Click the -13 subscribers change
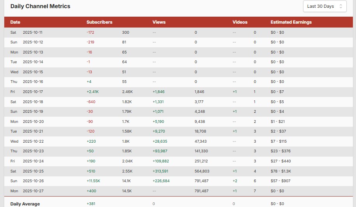The image size is (356, 207). point(89,72)
